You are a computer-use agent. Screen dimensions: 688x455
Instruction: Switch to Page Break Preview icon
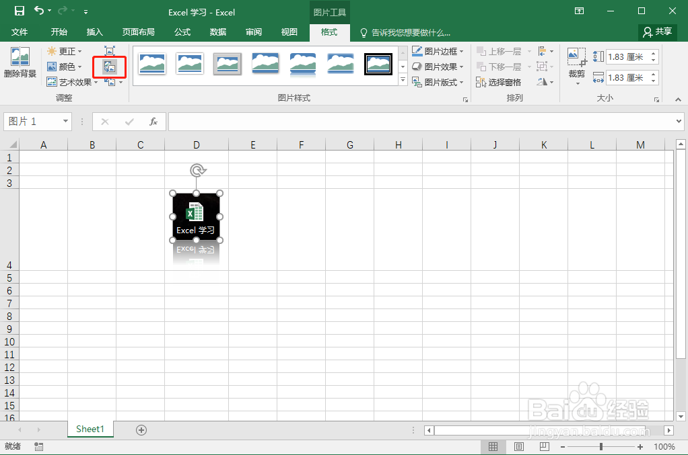pyautogui.click(x=544, y=447)
